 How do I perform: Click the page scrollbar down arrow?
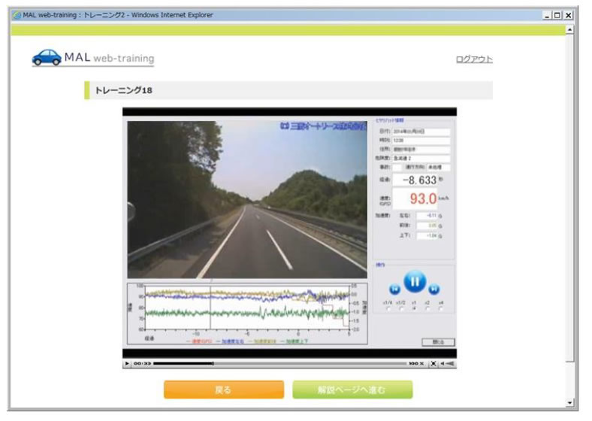(x=569, y=404)
